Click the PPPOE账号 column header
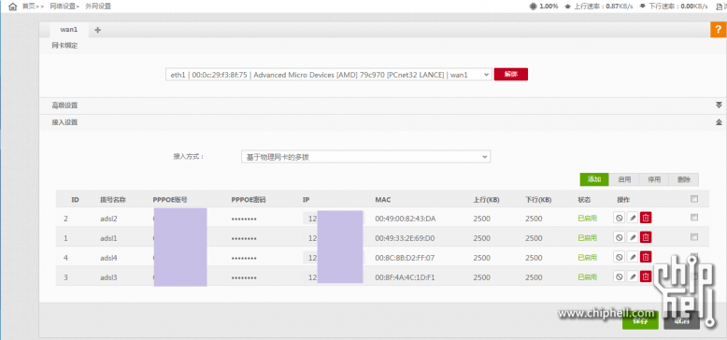 point(170,200)
